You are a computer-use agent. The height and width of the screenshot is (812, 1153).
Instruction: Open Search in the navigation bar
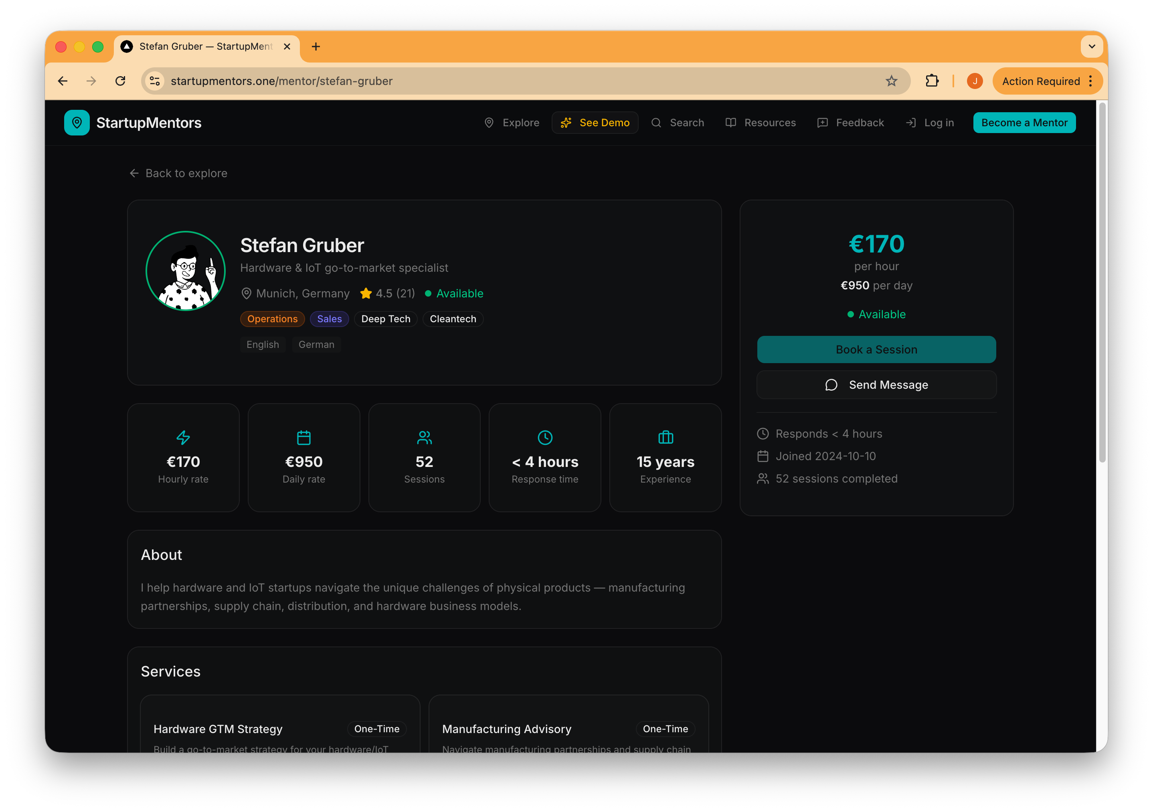pyautogui.click(x=678, y=123)
